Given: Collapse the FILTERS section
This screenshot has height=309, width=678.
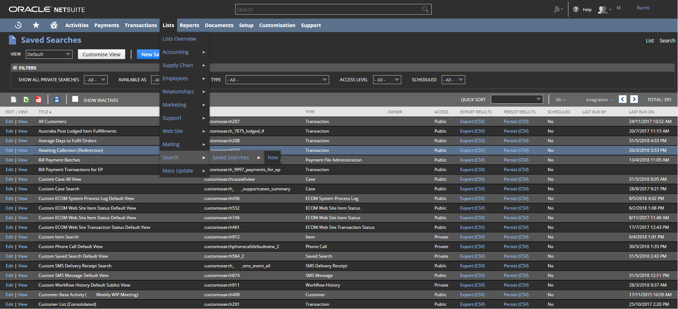Looking at the screenshot, I should point(15,68).
